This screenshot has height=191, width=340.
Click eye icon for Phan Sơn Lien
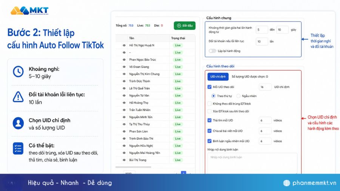[x=124, y=131]
